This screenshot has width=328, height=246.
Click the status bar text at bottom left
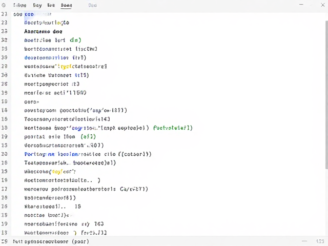pos(51,241)
